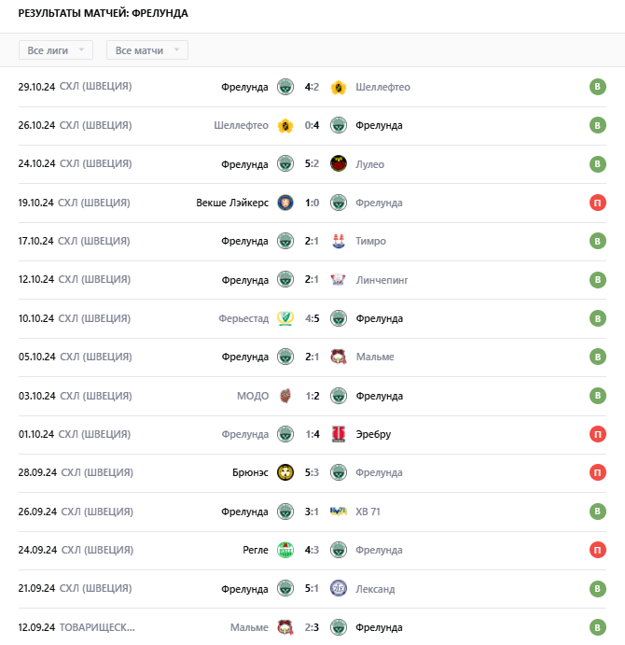Click the МОДО team logo
This screenshot has width=625, height=645.
(285, 396)
